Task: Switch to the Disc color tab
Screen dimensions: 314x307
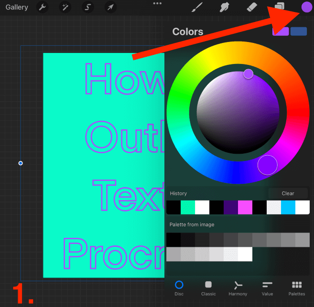Action: click(x=179, y=288)
